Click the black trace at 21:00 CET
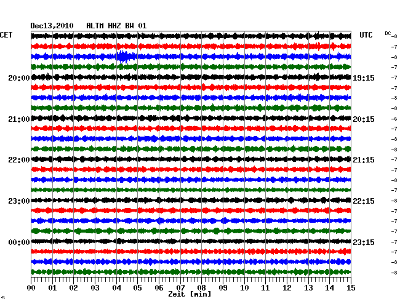The height and width of the screenshot is (304, 400). pyautogui.click(x=191, y=118)
